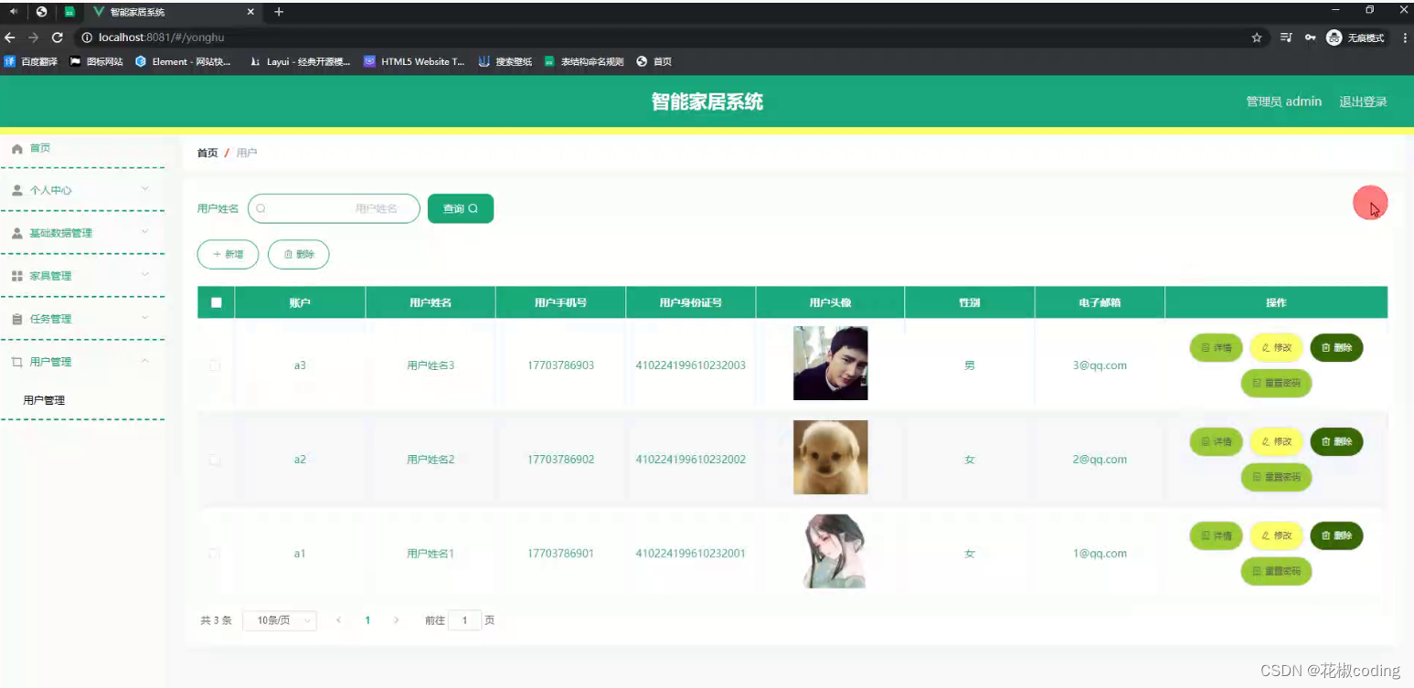Viewport: 1414px width, 688px height.
Task: Select the 个人中心 person icon in sidebar
Action: click(x=16, y=190)
